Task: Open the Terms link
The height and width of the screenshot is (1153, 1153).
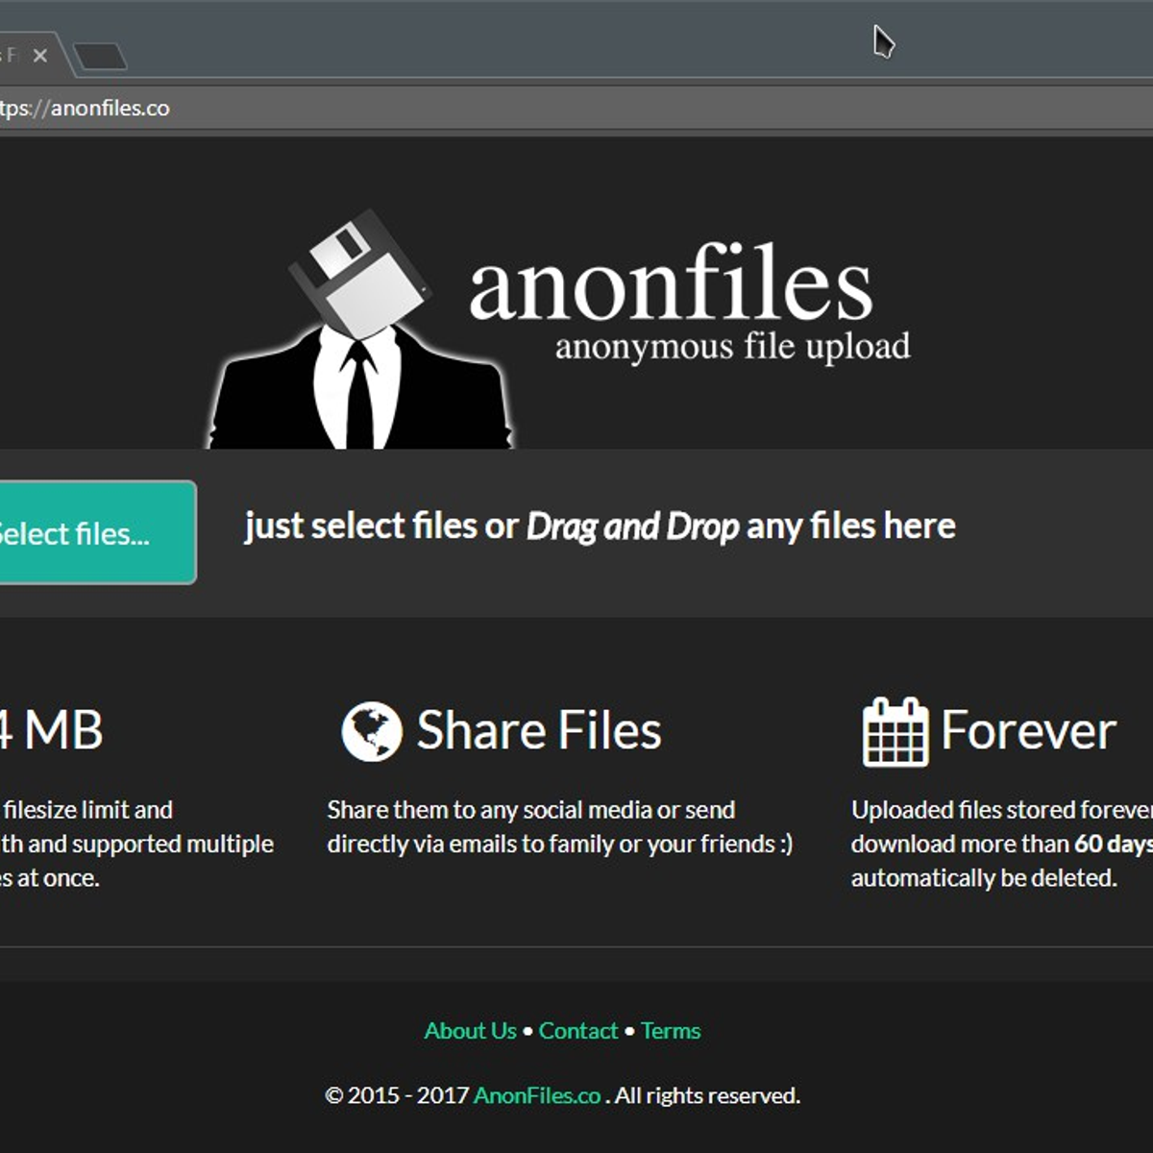Action: [x=671, y=1031]
